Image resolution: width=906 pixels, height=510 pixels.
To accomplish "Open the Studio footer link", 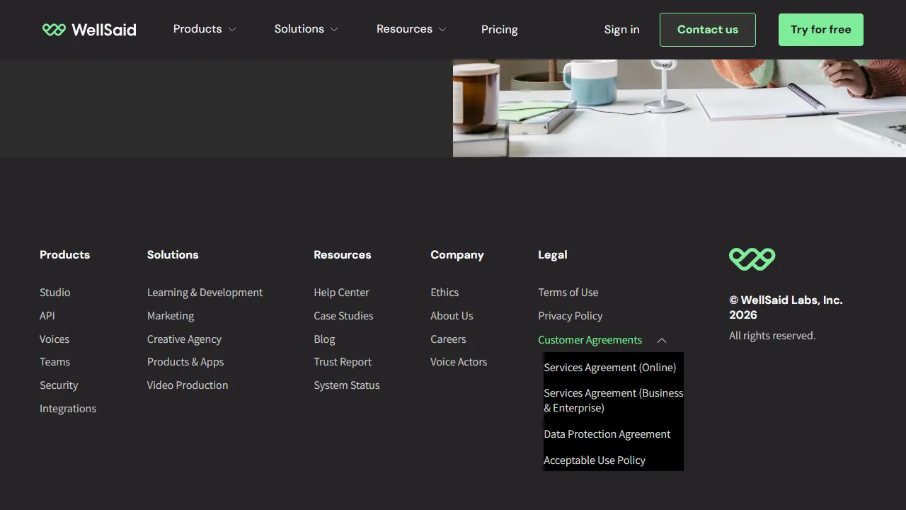I will point(55,293).
